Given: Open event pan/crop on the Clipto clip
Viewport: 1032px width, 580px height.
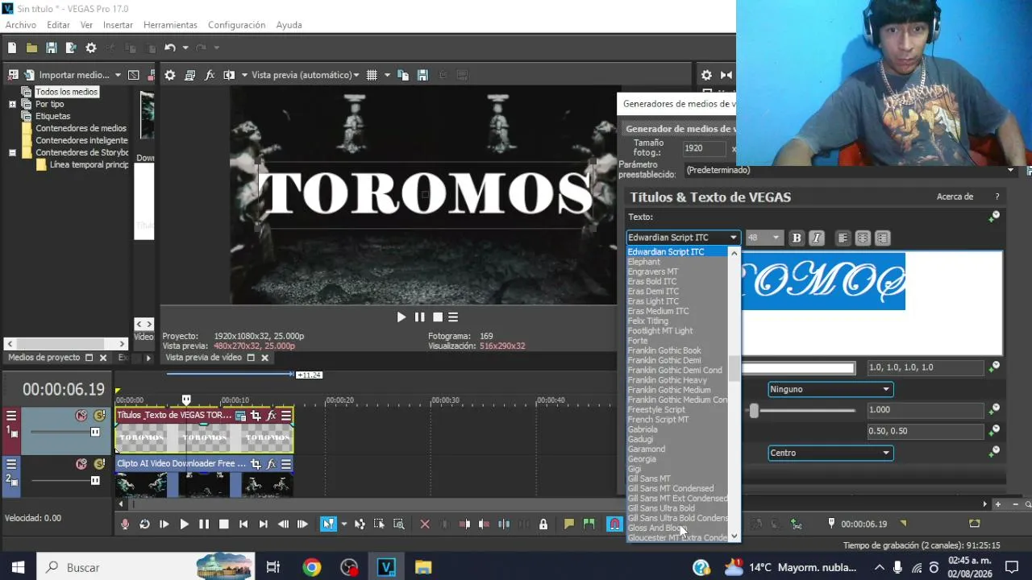Looking at the screenshot, I should (x=256, y=464).
